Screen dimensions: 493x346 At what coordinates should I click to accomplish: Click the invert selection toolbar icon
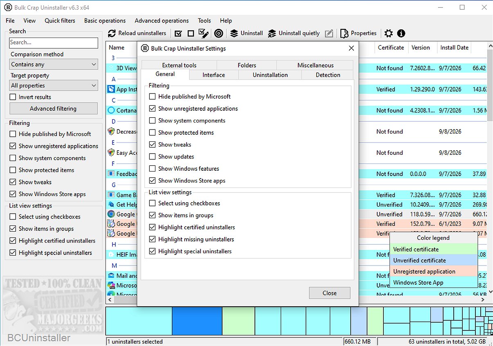tap(203, 33)
